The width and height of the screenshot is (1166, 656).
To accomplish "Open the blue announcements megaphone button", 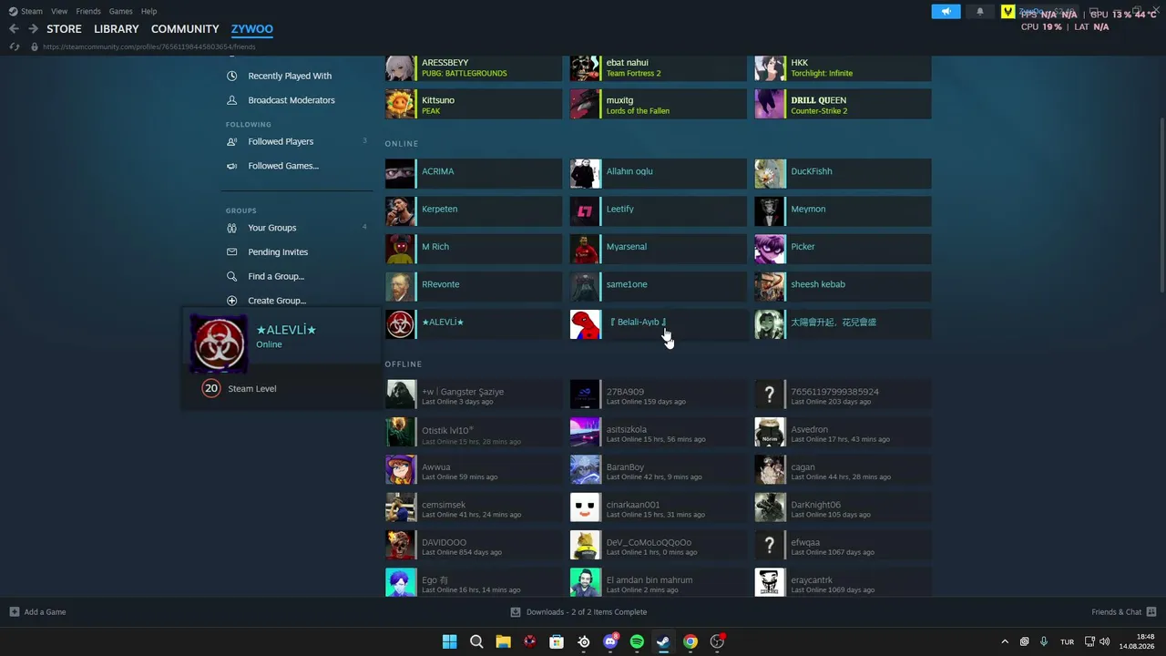I will point(946,12).
